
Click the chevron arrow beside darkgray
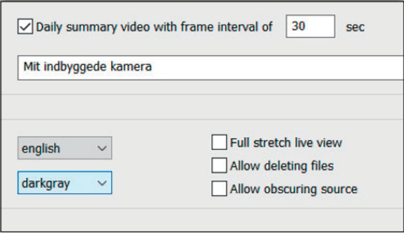[x=102, y=183]
